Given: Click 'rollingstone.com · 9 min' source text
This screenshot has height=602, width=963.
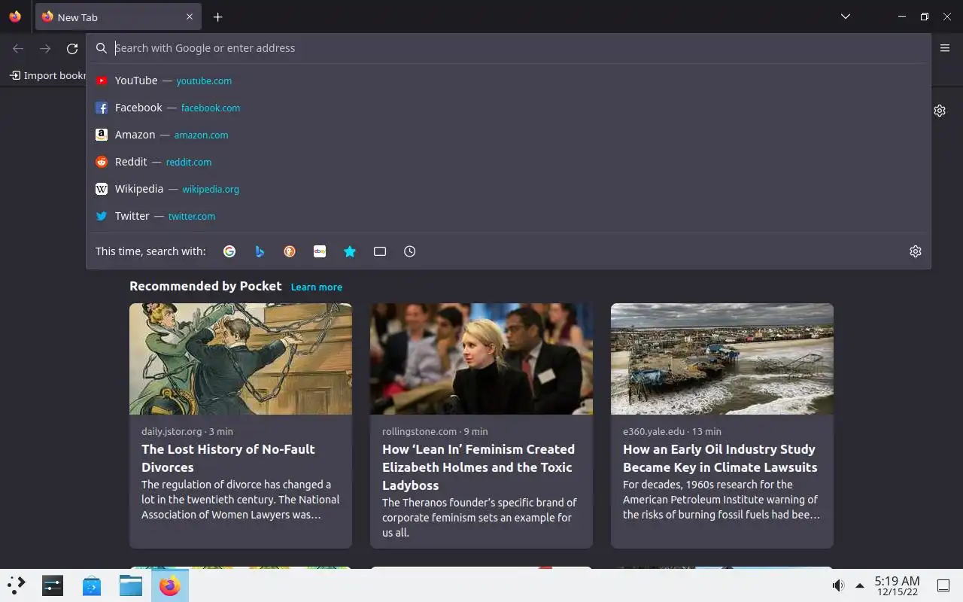Looking at the screenshot, I should click(x=435, y=431).
